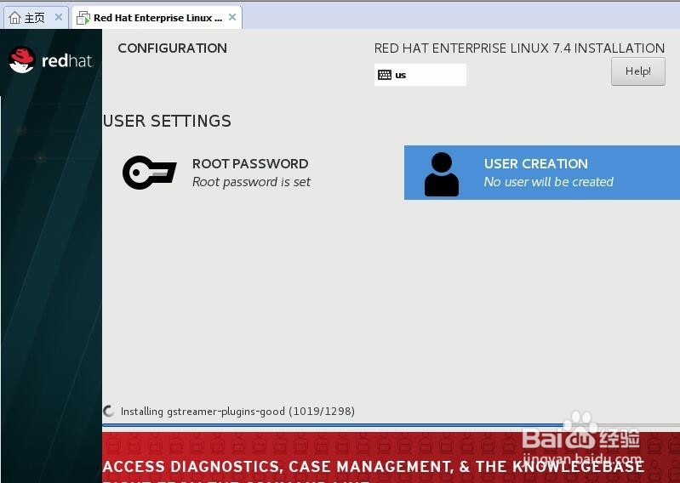
Task: Click the USER SETTINGS heading
Action: pos(167,121)
